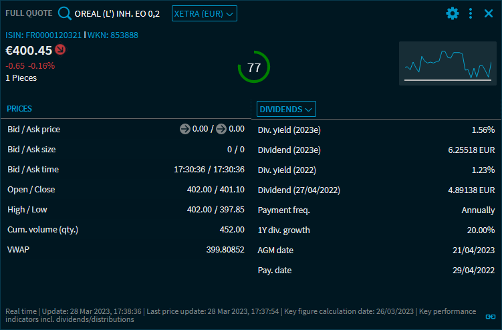Open the three-dot more options menu
Viewport: 502px width, 330px height.
tap(471, 13)
